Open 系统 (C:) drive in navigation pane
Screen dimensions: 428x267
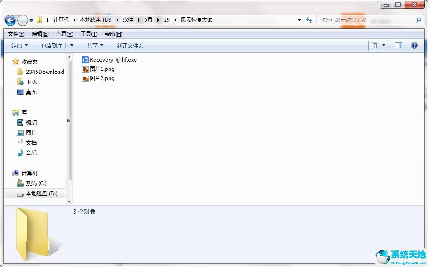click(36, 183)
